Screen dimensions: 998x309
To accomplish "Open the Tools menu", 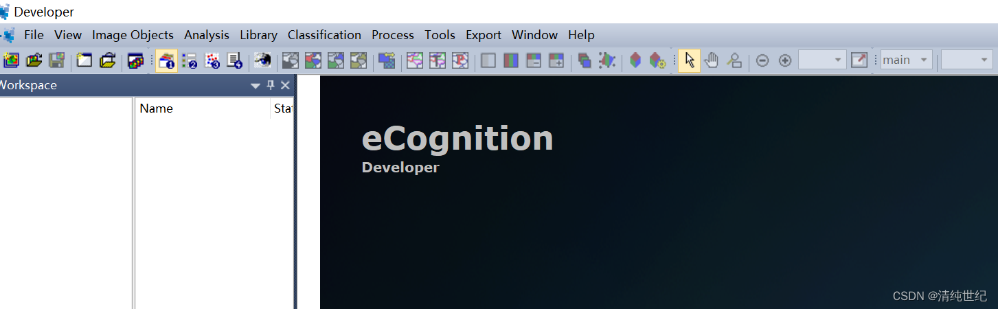I will pyautogui.click(x=440, y=35).
